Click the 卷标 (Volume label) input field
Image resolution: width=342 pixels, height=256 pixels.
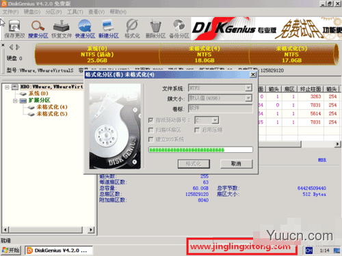[x=220, y=109]
